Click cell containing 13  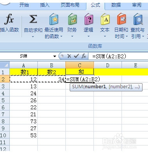click(x=23, y=86)
